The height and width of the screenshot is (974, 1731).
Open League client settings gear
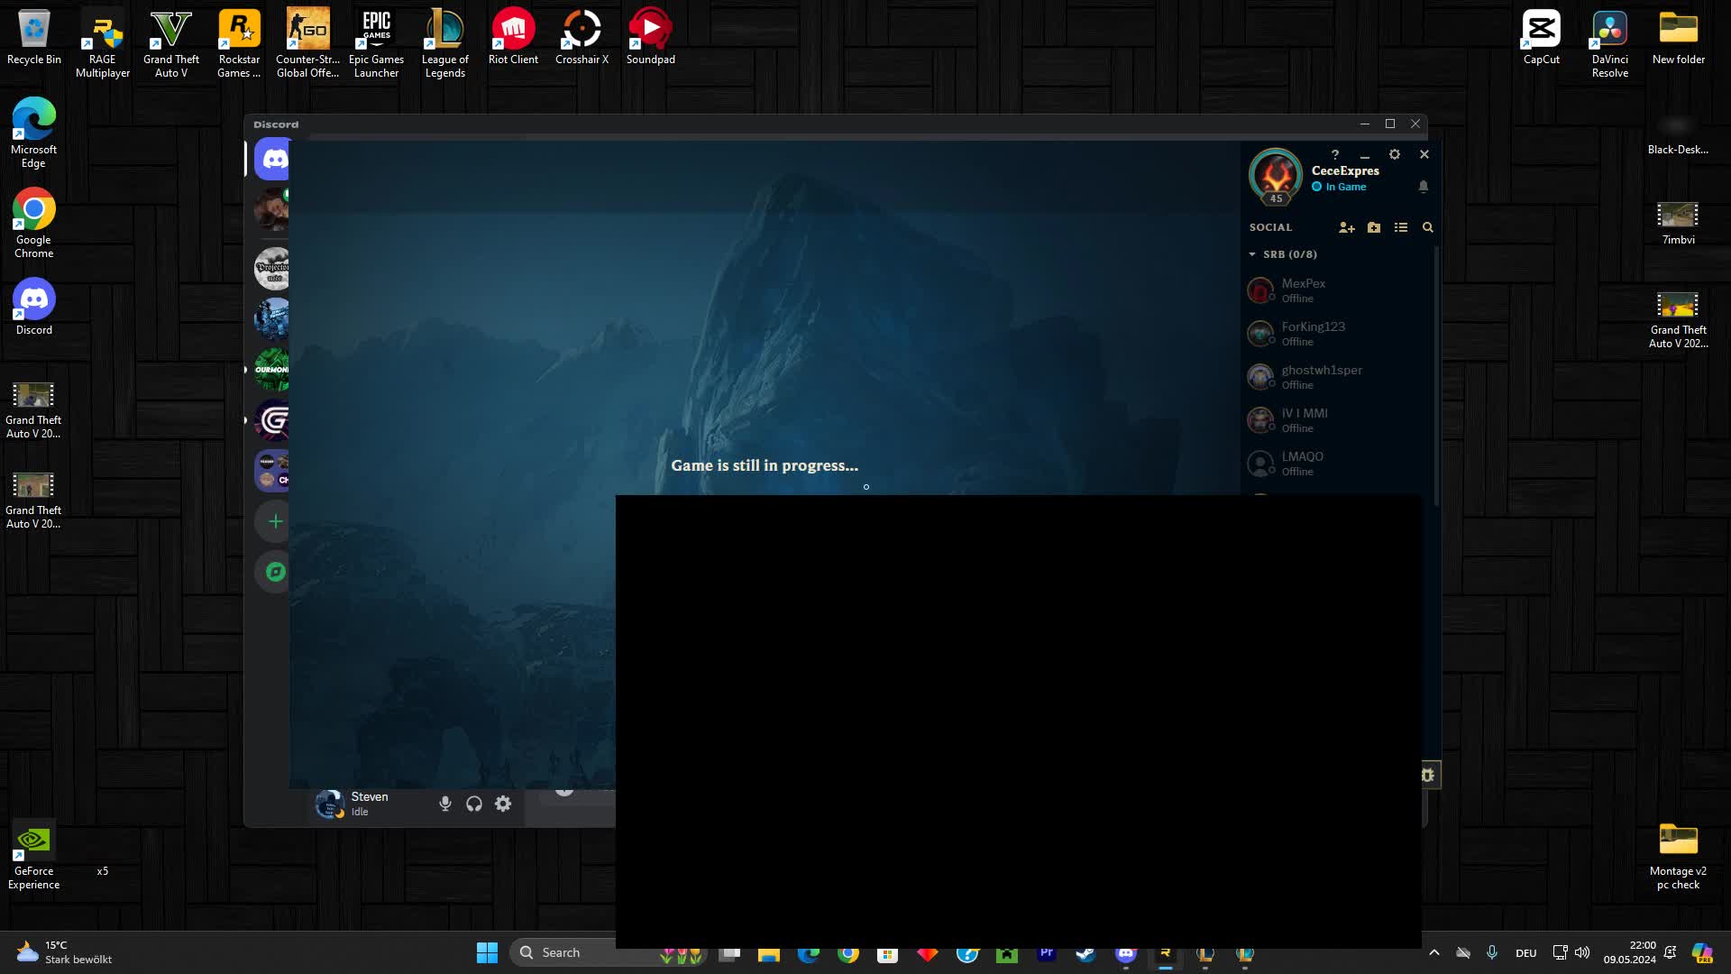click(x=1395, y=155)
